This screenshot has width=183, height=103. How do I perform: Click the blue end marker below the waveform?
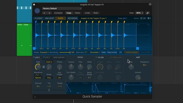click(x=138, y=48)
